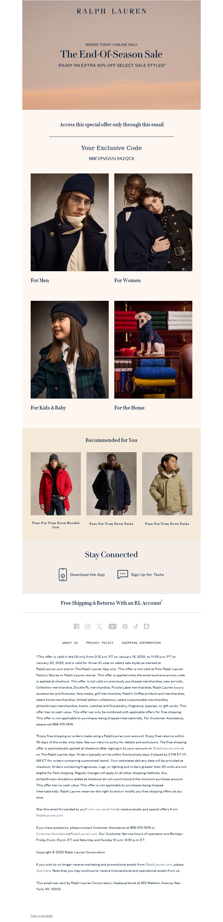
Task: Click the Download the App phone icon
Action: coord(63,575)
